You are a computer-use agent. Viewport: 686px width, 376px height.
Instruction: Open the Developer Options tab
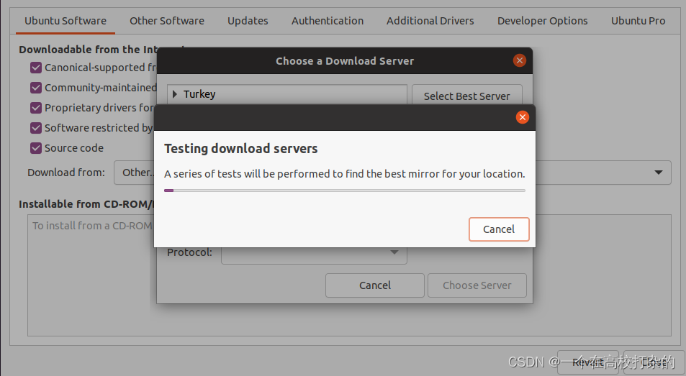pyautogui.click(x=543, y=21)
